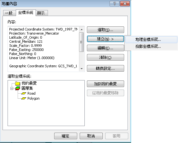Click the Road layer yellow parallelogram icon
Image resolution: width=178 pixels, height=143 pixels.
coord(24,93)
